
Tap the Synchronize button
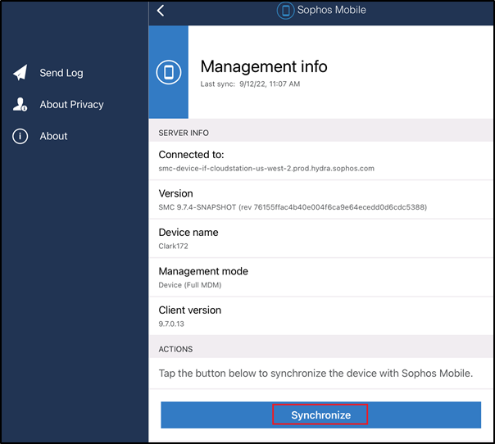click(x=320, y=415)
